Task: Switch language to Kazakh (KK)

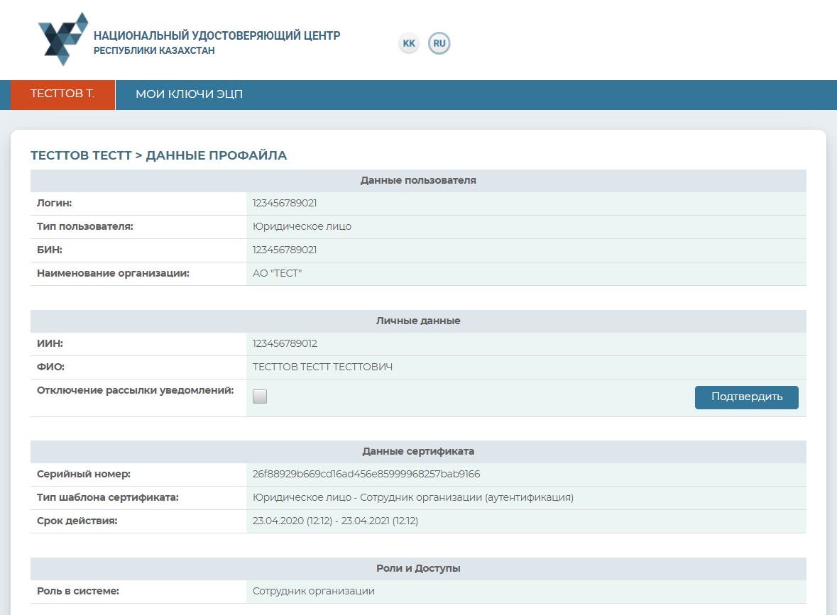Action: 409,44
